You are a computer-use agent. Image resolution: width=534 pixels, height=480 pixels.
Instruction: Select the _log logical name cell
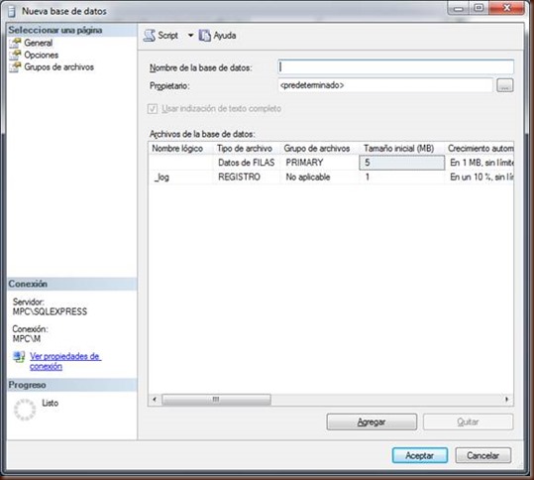(180, 178)
